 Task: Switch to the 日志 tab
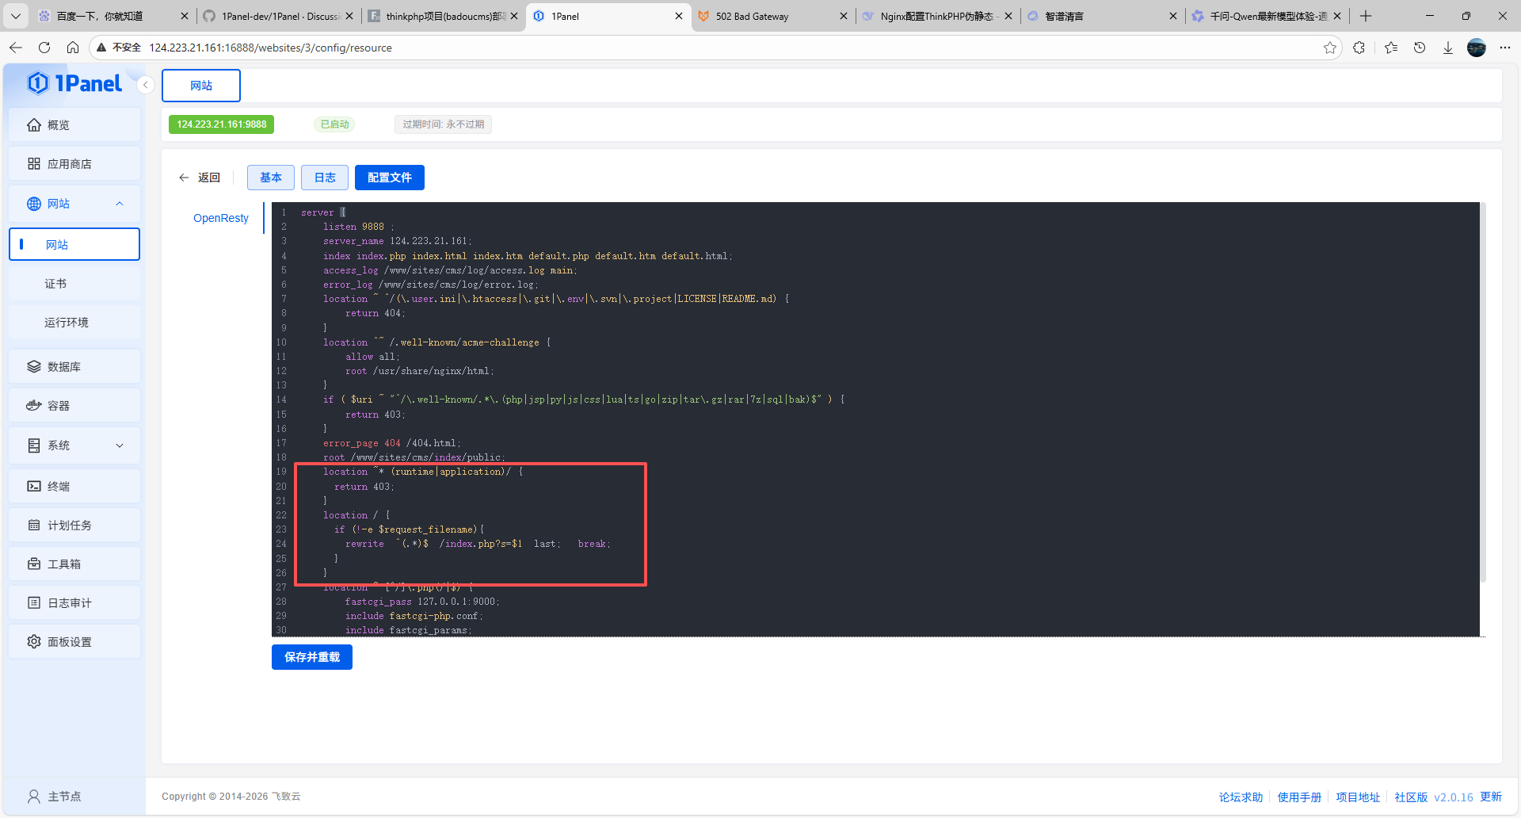[325, 178]
